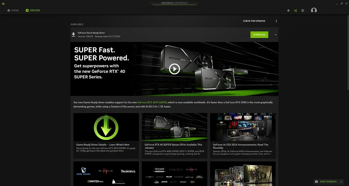Open the RTX 40 SUPER Series GPUs thumbnail
This screenshot has width=349, height=186.
[x=174, y=127]
